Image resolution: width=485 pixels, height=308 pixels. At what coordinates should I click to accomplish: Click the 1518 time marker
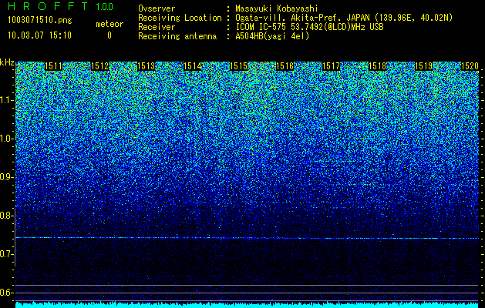pos(377,66)
